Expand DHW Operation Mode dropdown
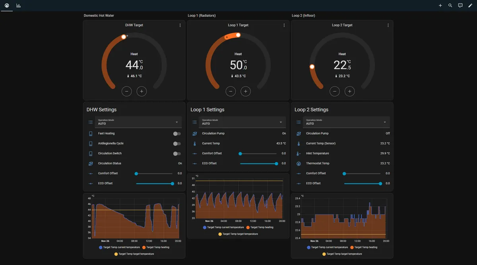 click(x=138, y=122)
